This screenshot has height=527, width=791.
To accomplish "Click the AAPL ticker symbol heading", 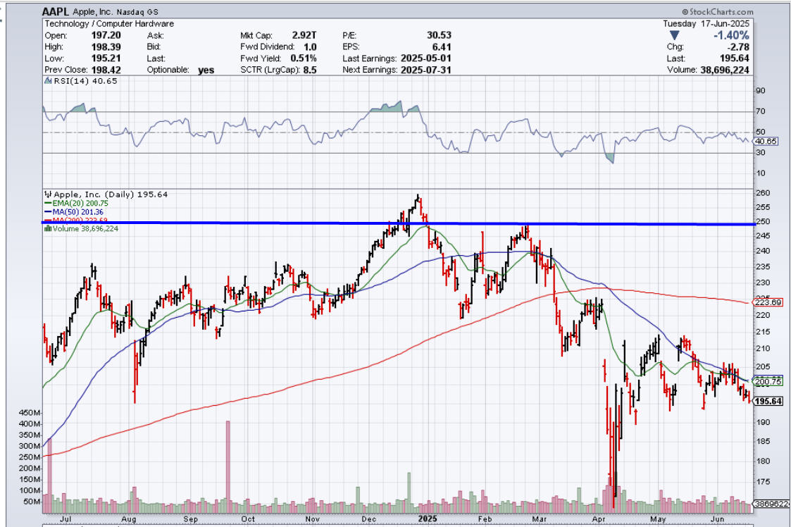I will point(56,12).
